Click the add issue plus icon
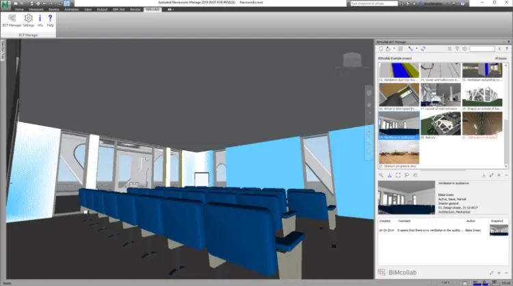Screen dimensions: 513x286 499,175
